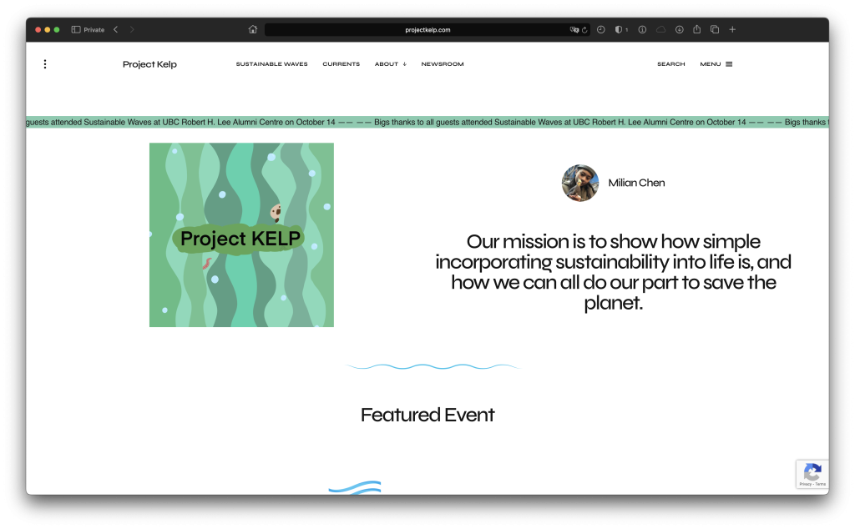Toggle the Safari sidebar panel
The width and height of the screenshot is (855, 529).
click(76, 29)
